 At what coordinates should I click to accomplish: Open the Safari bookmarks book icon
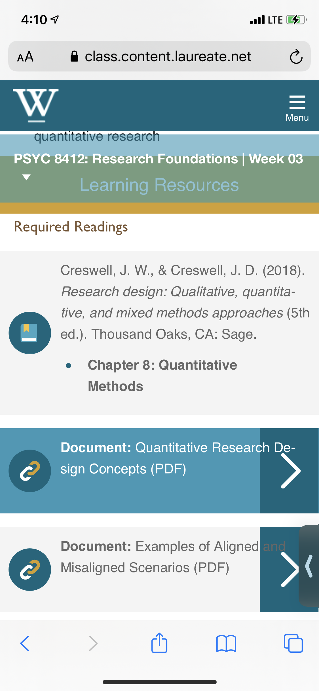pyautogui.click(x=226, y=643)
